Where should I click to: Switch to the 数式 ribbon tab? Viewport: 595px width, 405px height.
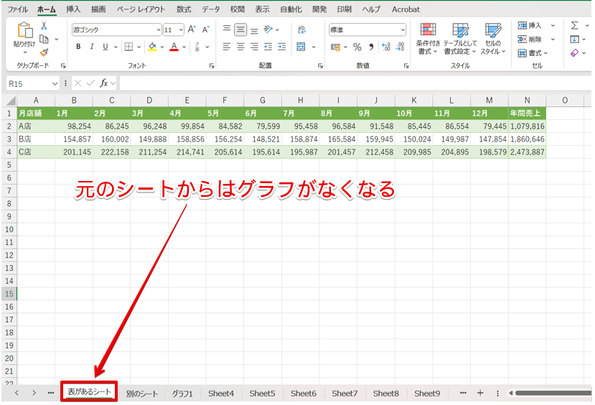[184, 9]
